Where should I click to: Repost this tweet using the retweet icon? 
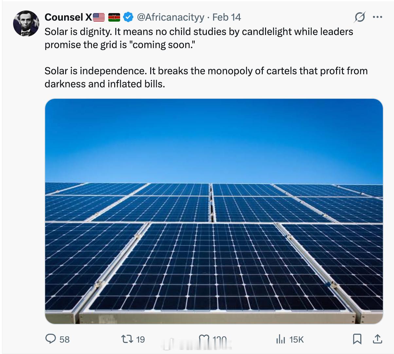tap(126, 339)
